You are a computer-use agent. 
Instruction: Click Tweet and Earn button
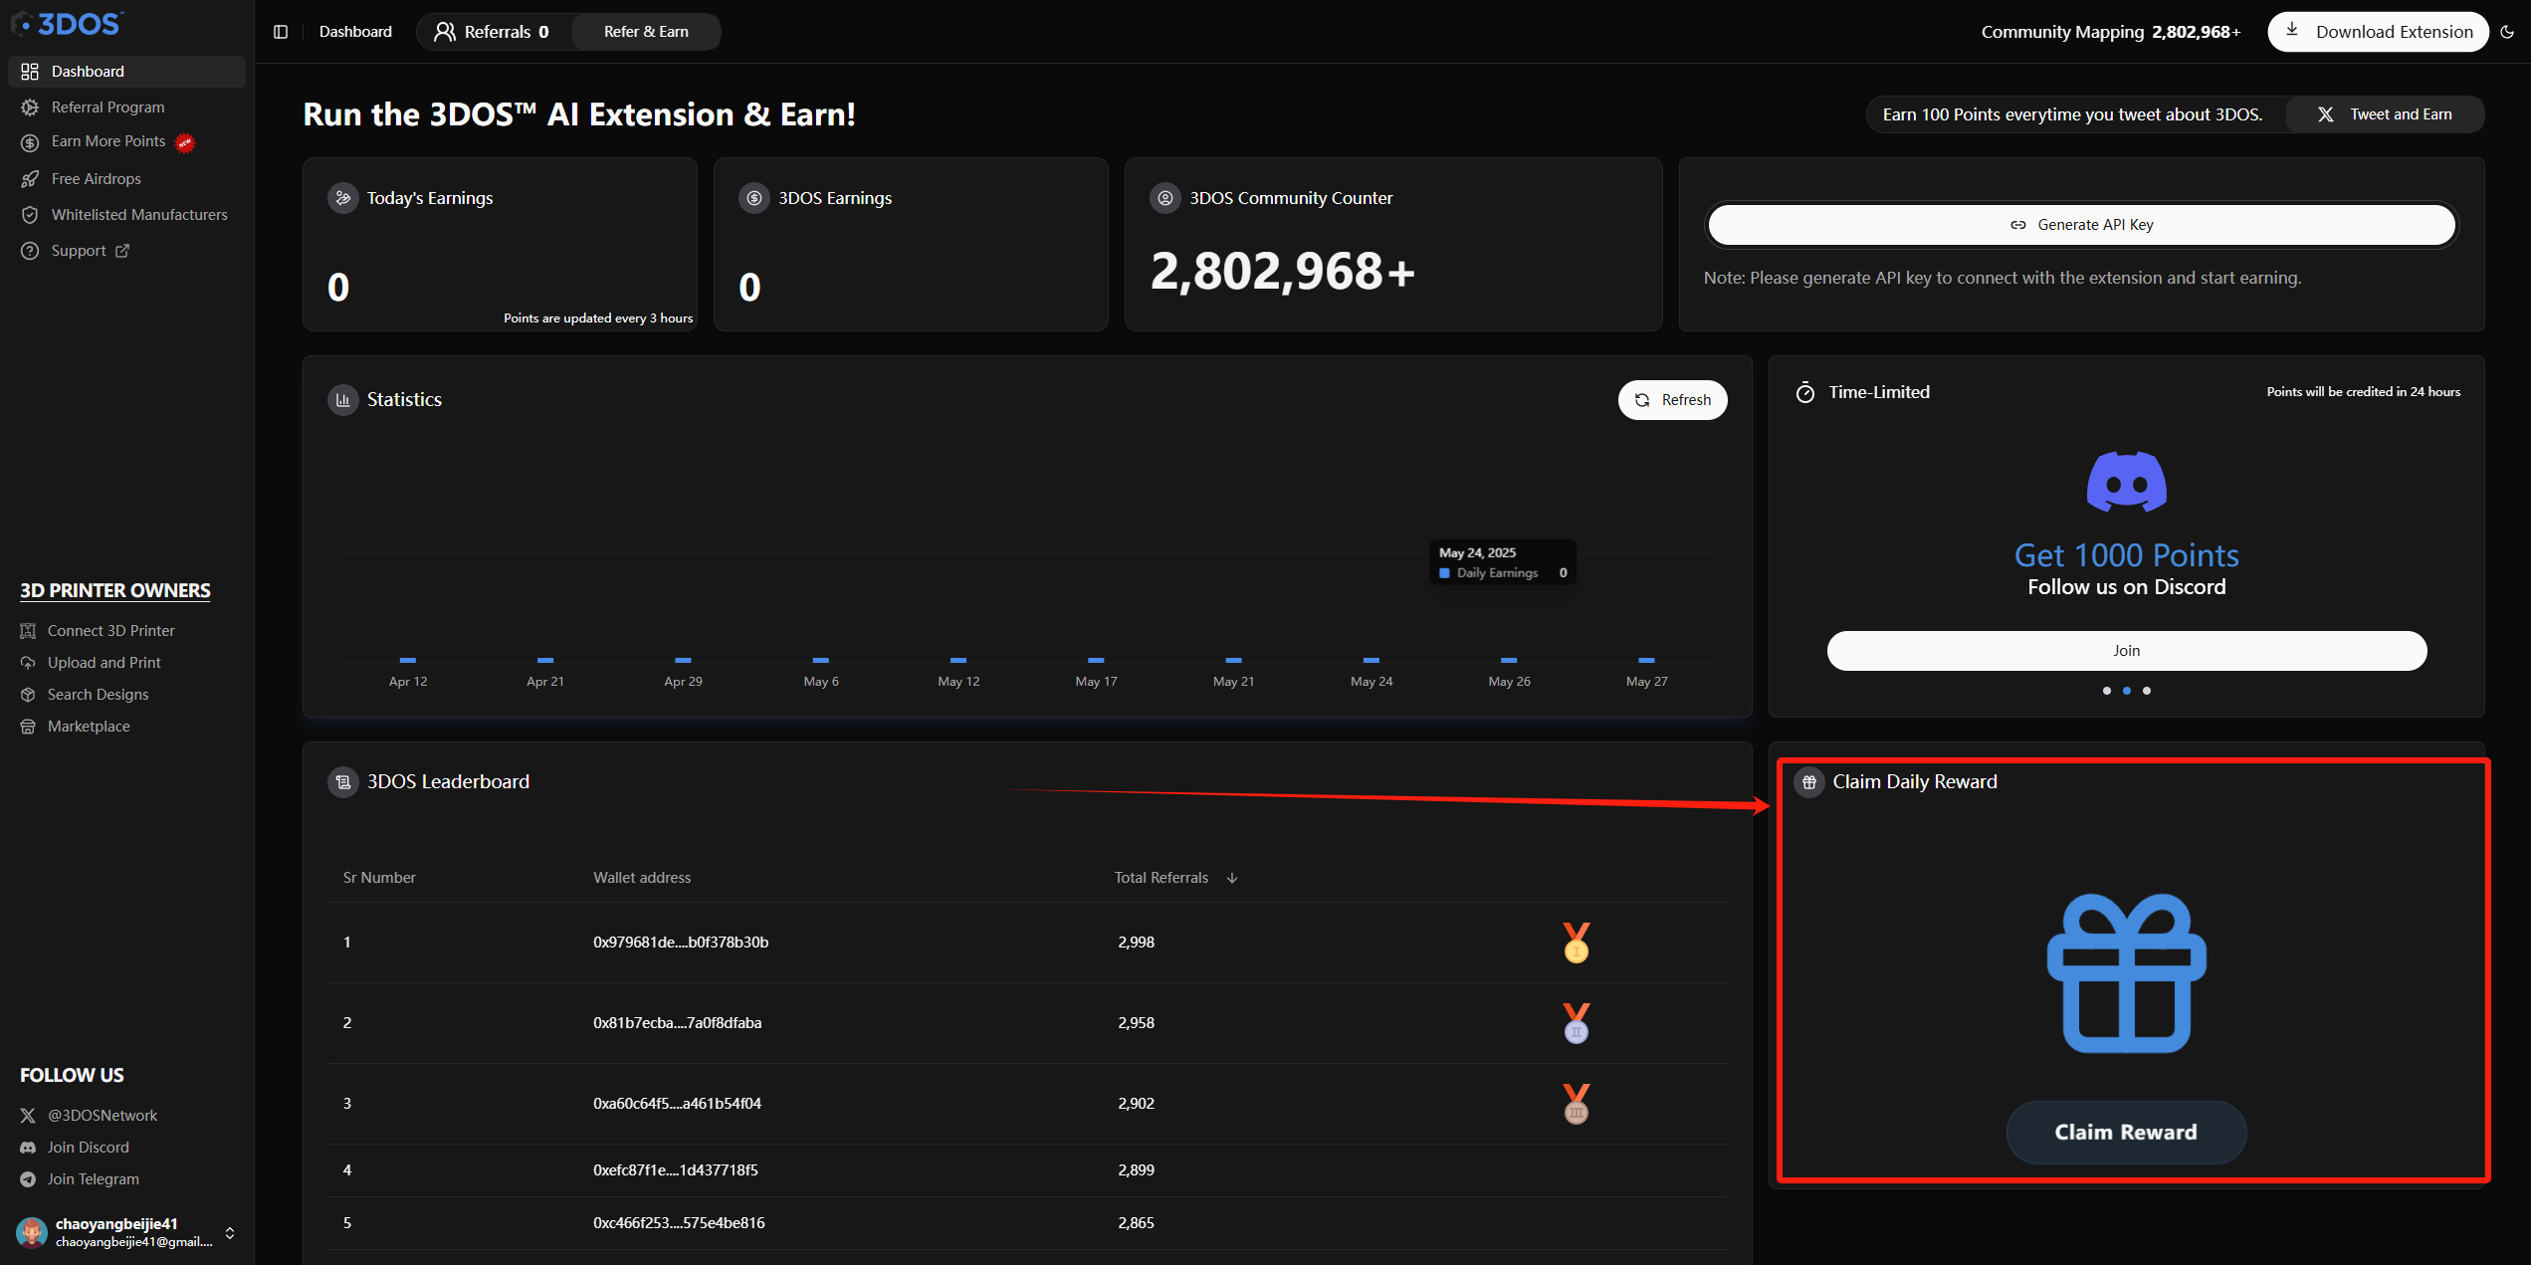click(x=2385, y=114)
